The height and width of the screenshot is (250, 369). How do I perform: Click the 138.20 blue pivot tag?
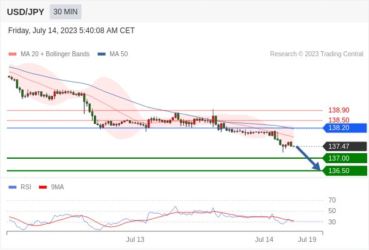tap(345, 128)
